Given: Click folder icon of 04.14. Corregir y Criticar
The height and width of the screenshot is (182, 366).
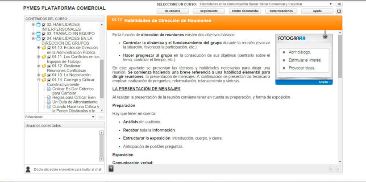Looking at the screenshot, I should click(44, 80).
